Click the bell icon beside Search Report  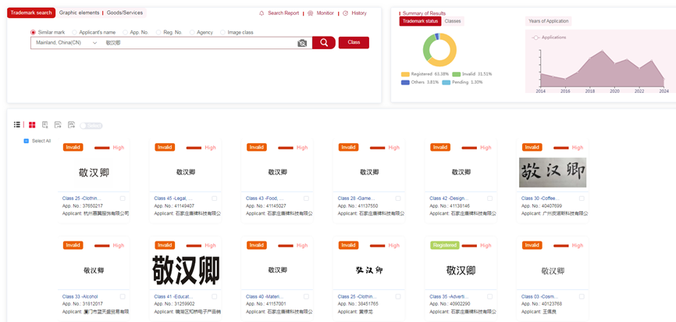pos(262,13)
